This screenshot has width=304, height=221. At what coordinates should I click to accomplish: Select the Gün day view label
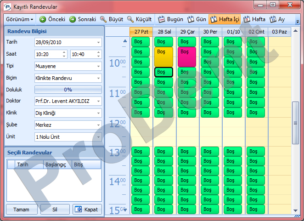tap(201, 19)
